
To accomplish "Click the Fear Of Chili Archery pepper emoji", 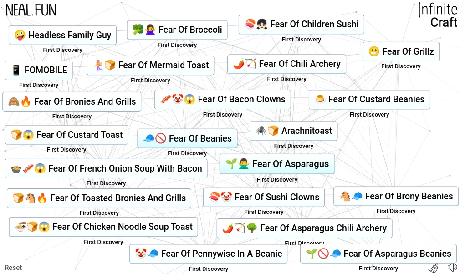I will (x=239, y=64).
